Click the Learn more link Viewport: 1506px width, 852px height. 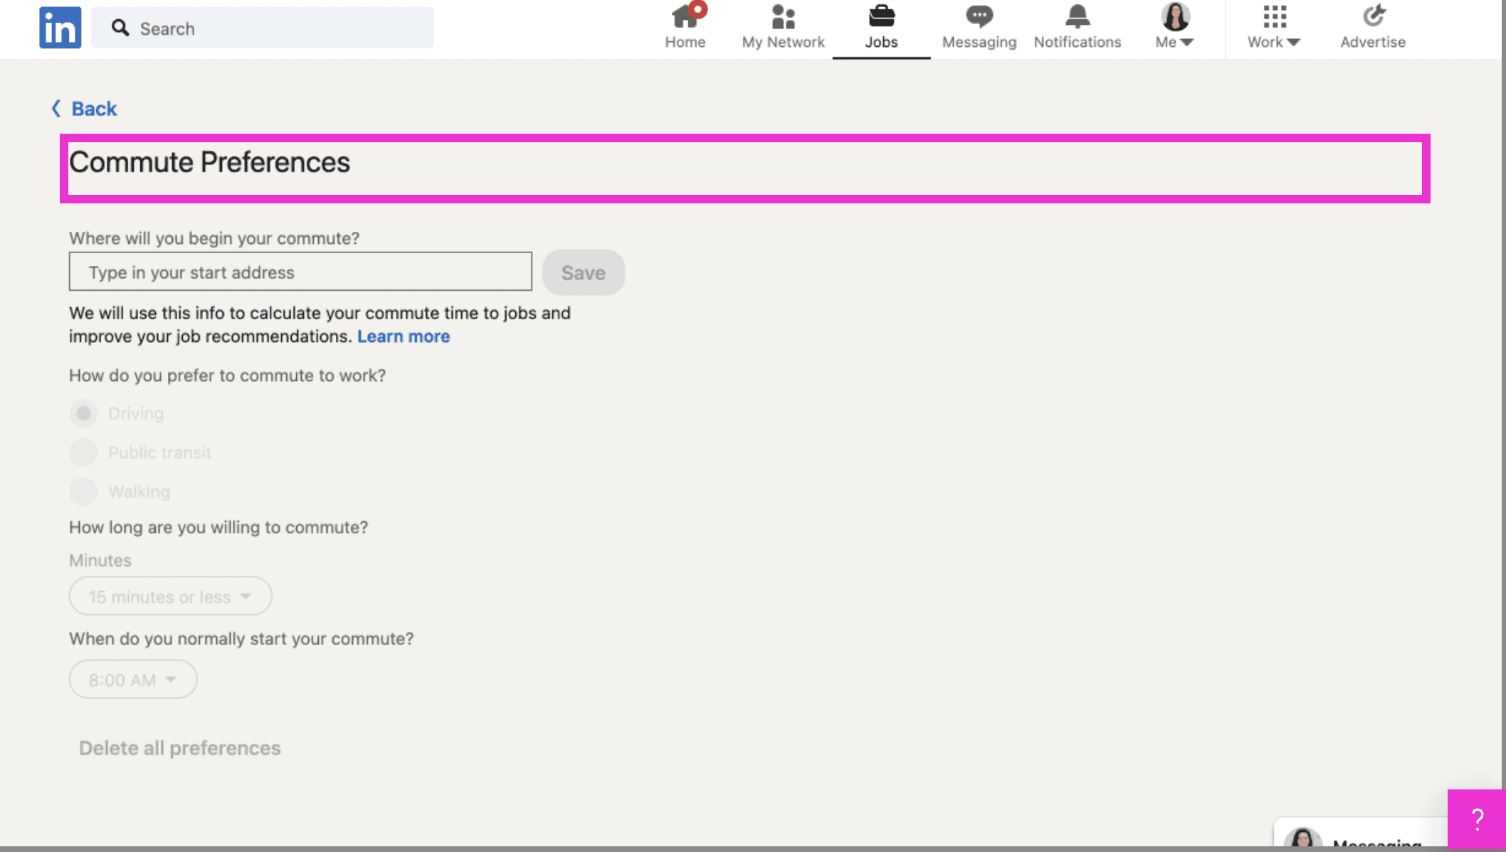pyautogui.click(x=404, y=336)
